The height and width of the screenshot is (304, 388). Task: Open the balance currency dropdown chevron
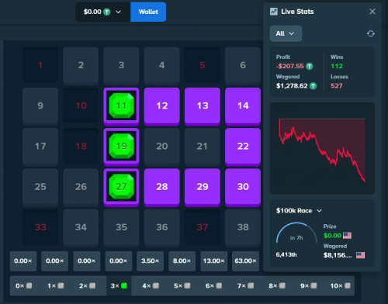pos(118,12)
